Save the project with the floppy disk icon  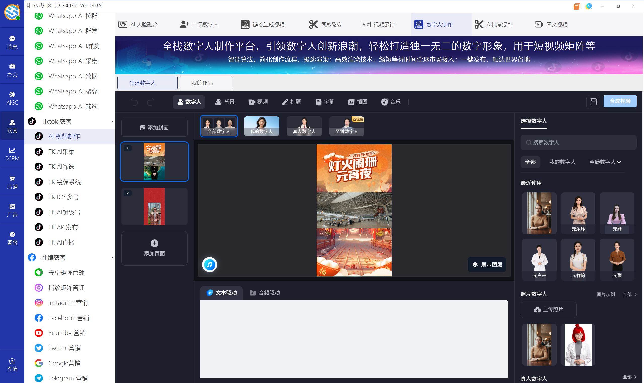pos(593,102)
